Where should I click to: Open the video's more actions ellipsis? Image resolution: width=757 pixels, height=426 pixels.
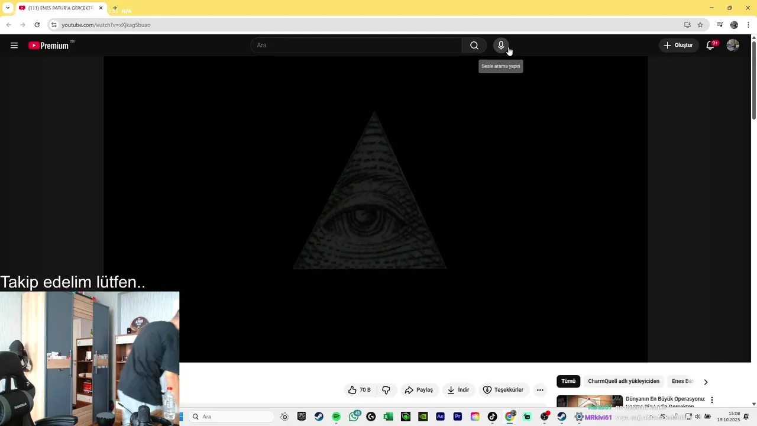click(540, 390)
